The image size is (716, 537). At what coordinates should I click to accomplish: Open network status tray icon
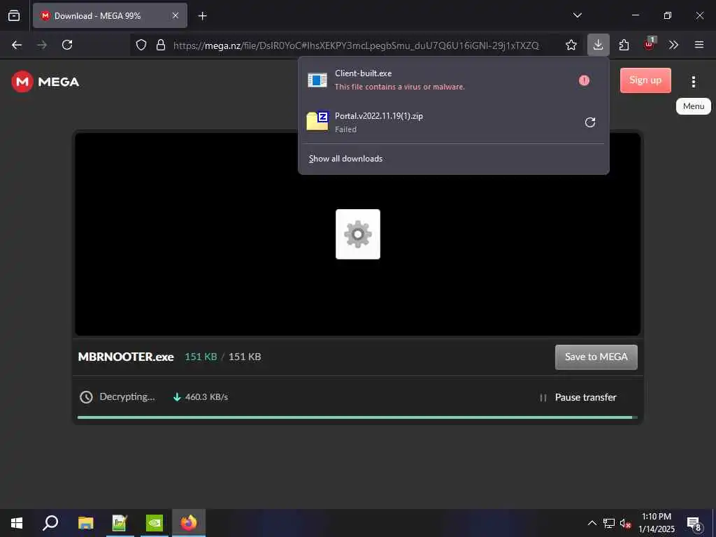point(609,523)
